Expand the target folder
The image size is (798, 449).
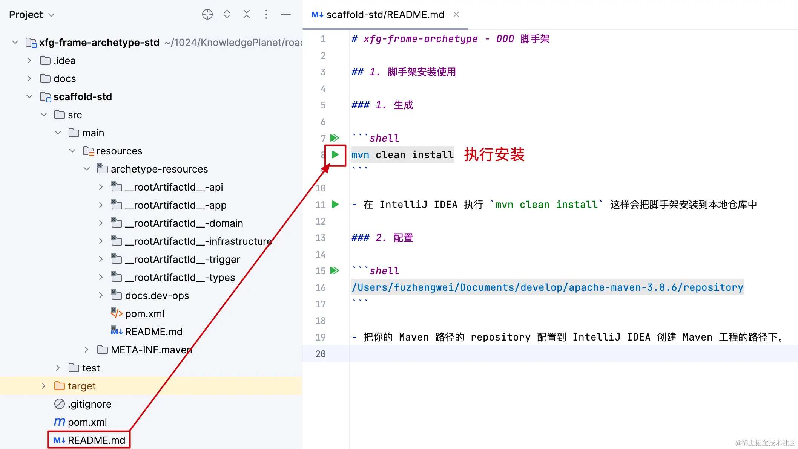pos(44,386)
